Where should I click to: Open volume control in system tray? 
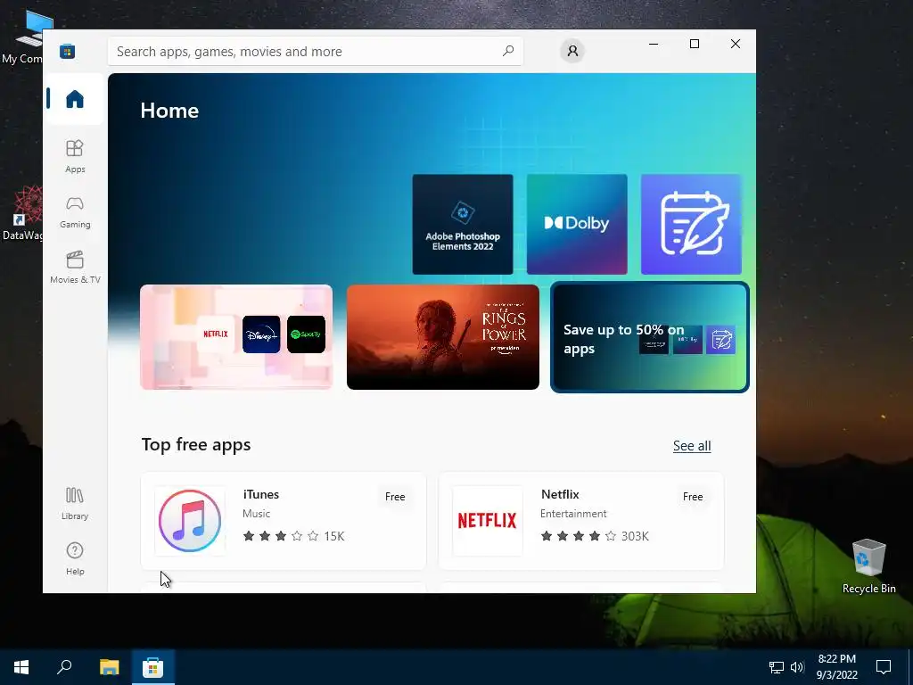tap(797, 667)
